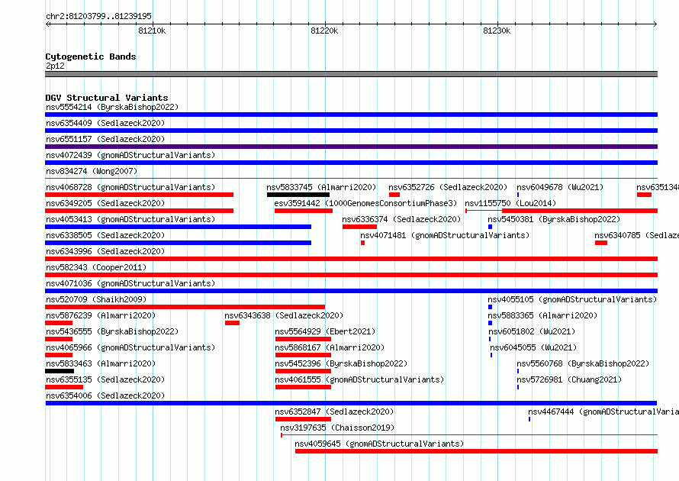Image resolution: width=679 pixels, height=481 pixels.
Task: Open nsv6338505 (Sedlazeck2020) label
Action: (x=105, y=235)
